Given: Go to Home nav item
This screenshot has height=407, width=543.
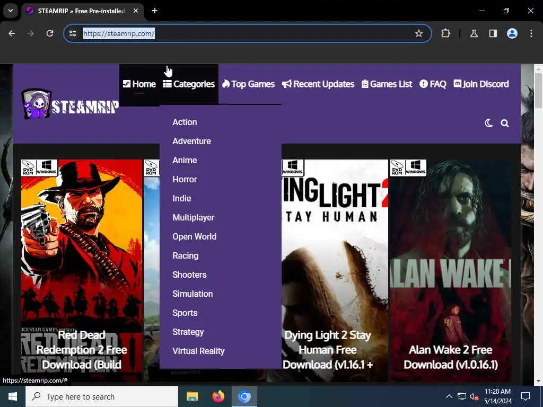Looking at the screenshot, I should (x=139, y=84).
